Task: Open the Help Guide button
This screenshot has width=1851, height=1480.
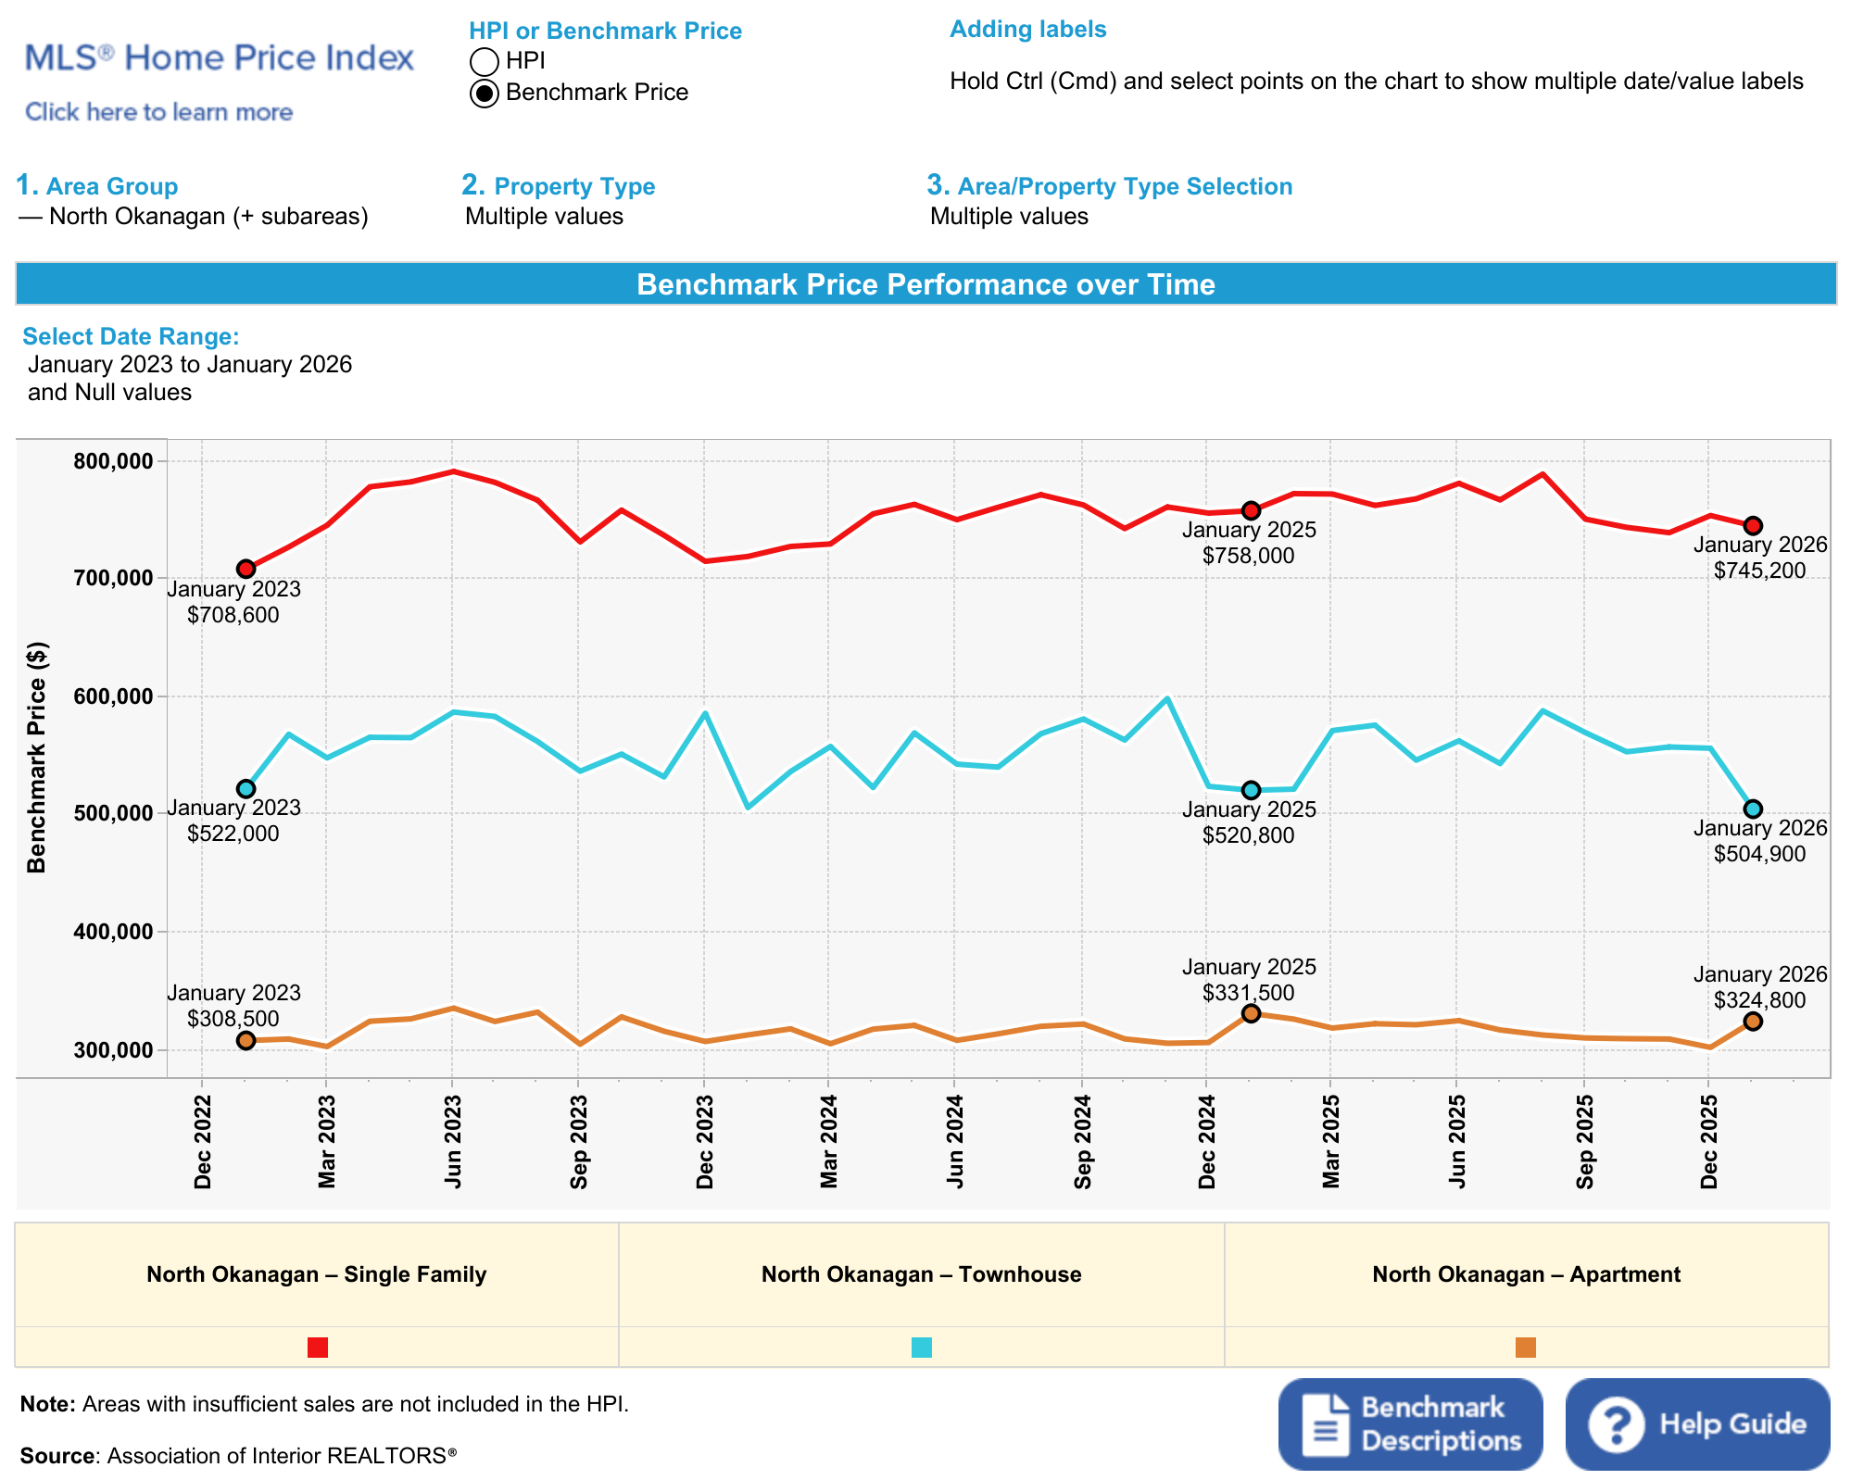Action: click(1697, 1424)
